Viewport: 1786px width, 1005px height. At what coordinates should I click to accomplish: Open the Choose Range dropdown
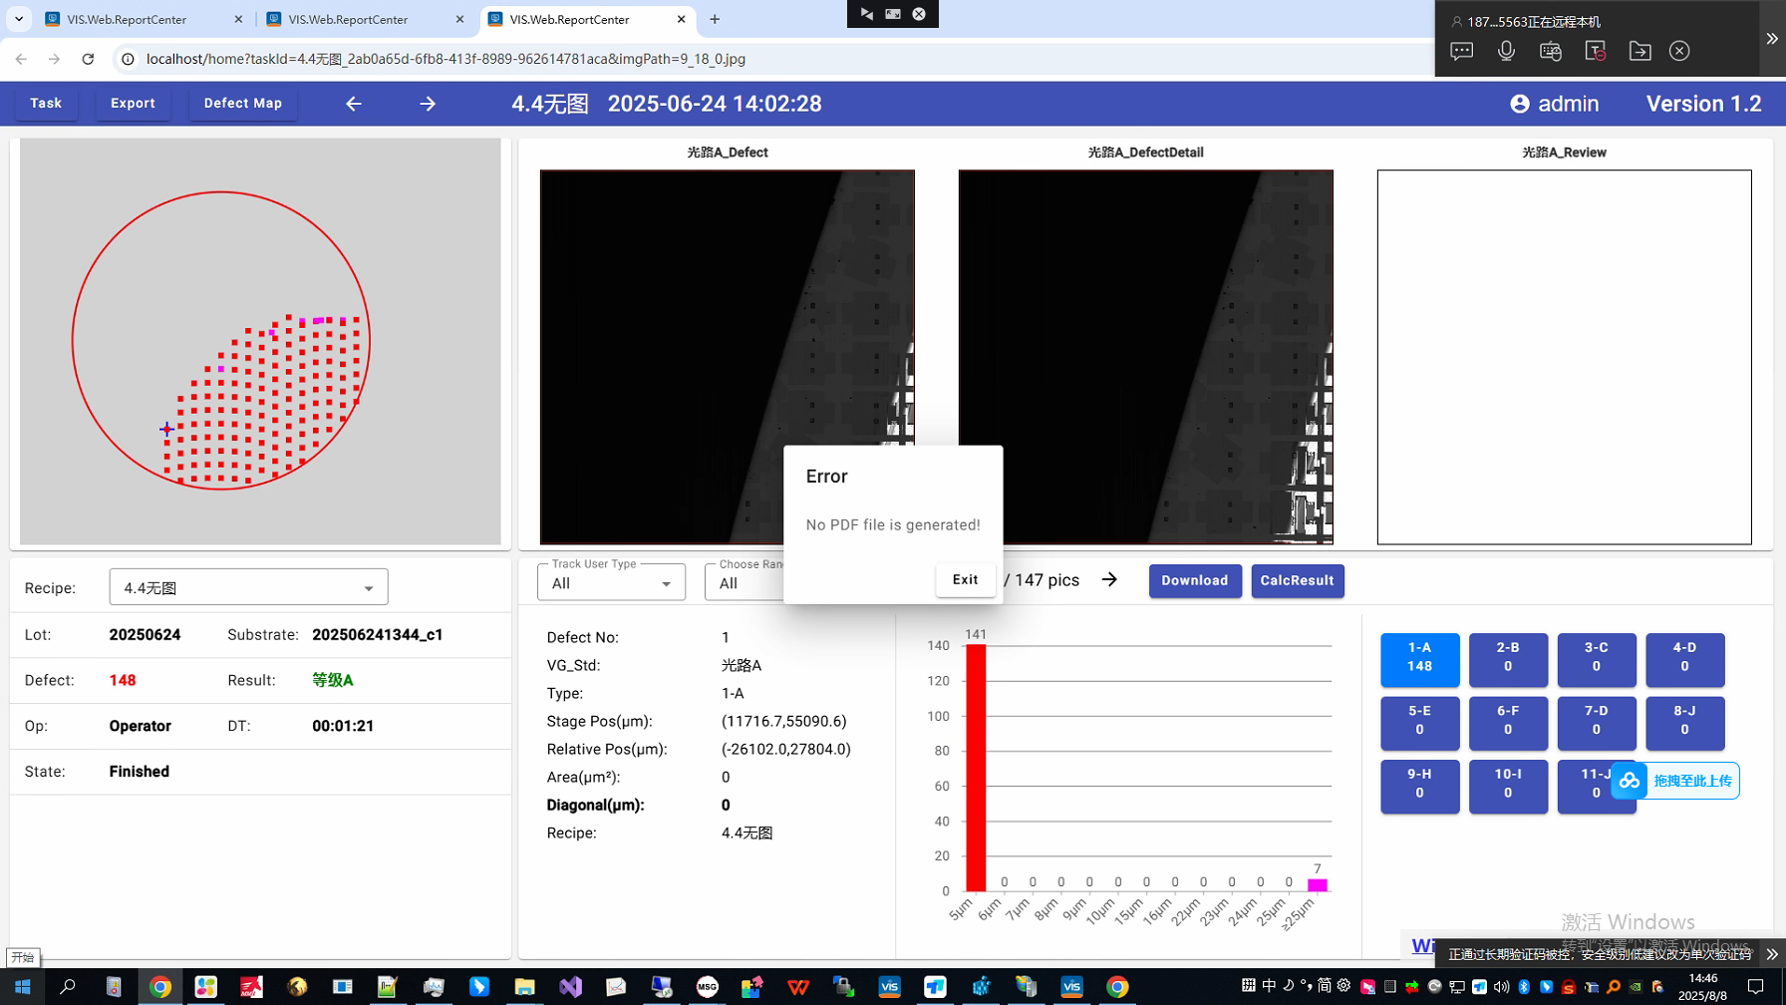click(x=744, y=583)
